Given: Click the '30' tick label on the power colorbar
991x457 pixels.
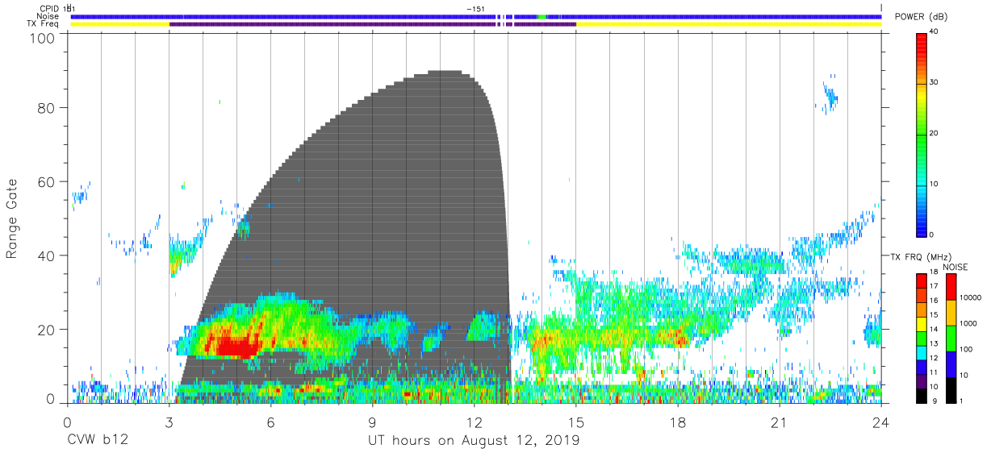Looking at the screenshot, I should coord(935,83).
